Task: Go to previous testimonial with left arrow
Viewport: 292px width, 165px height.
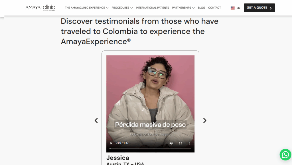Action: coord(96,120)
